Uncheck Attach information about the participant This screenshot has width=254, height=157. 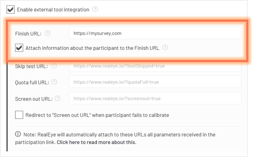(x=19, y=48)
